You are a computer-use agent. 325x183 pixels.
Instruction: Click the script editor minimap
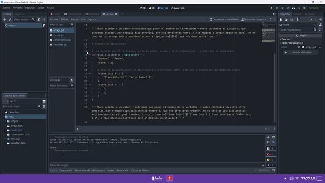point(268,33)
